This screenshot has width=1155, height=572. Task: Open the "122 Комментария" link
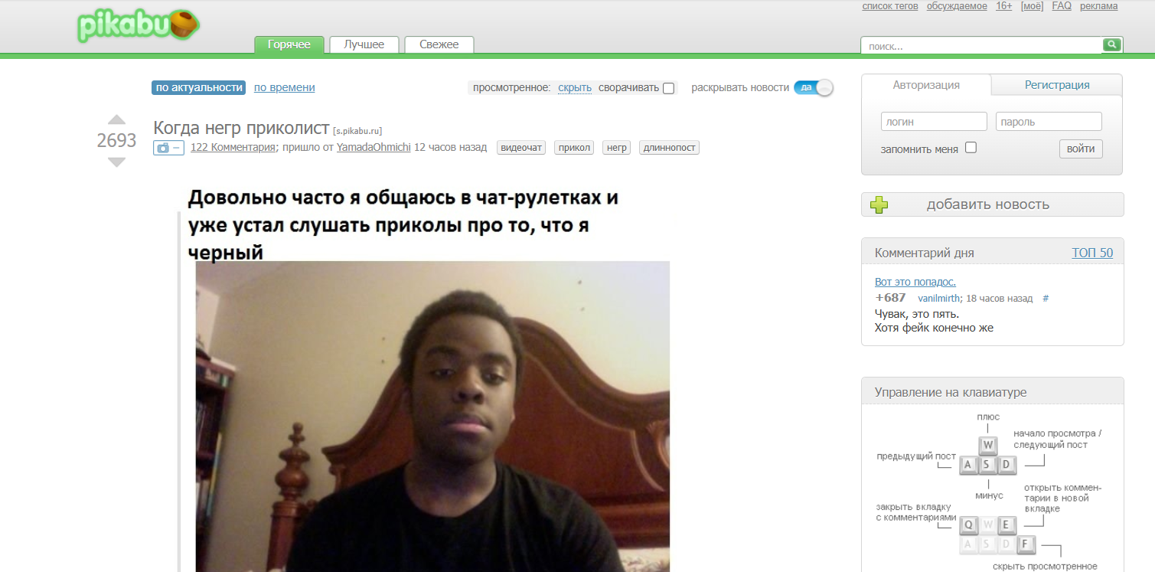click(233, 148)
